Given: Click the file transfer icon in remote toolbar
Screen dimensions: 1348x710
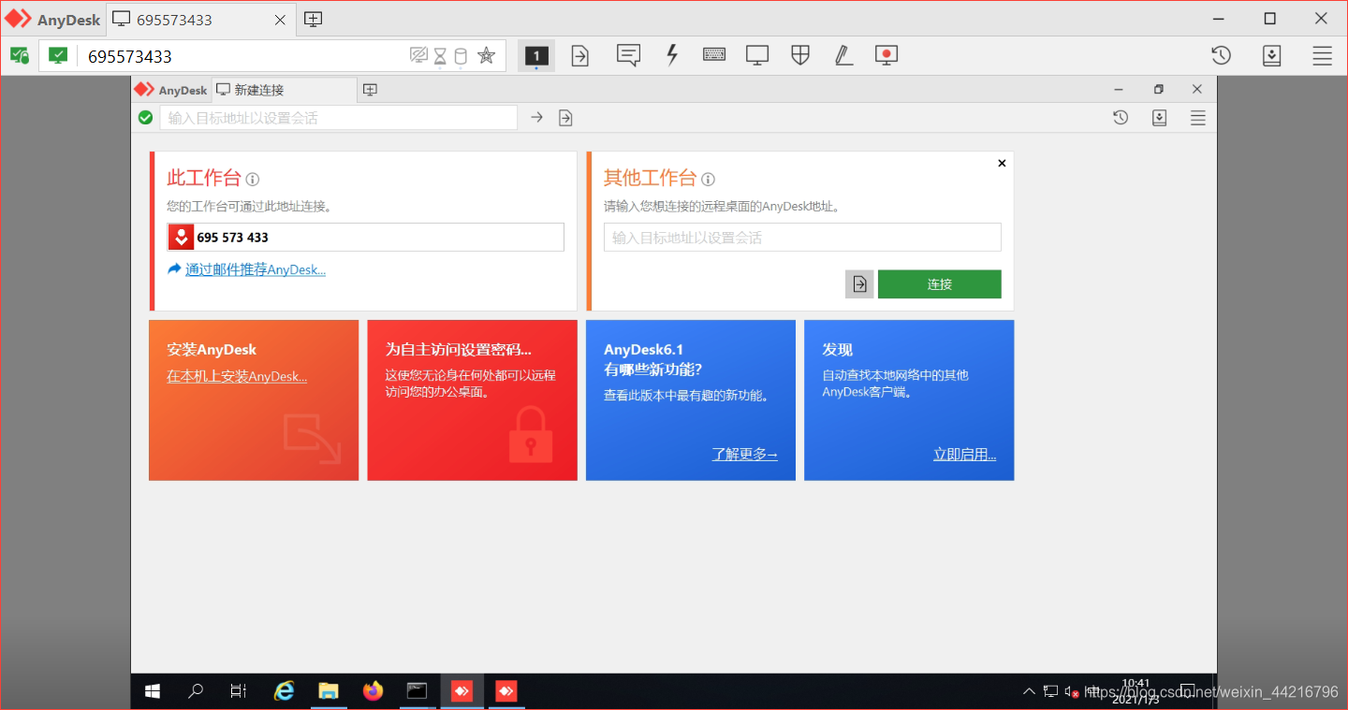Looking at the screenshot, I should tap(565, 118).
